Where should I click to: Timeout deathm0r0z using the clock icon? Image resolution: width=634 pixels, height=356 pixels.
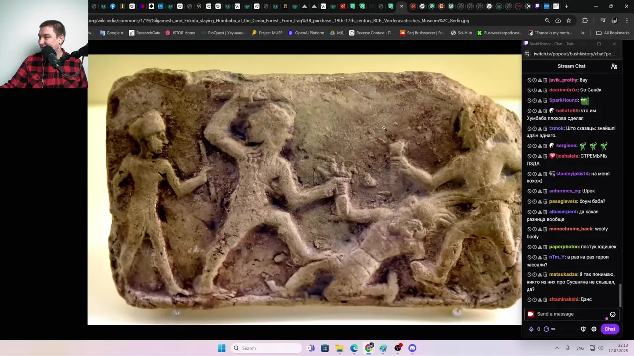(535, 90)
